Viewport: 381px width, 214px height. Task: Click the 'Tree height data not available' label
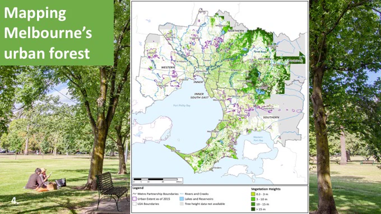(205, 204)
